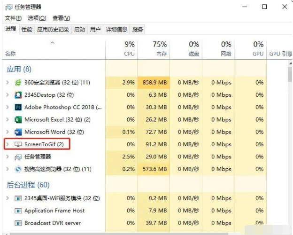Image resolution: width=293 pixels, height=235 pixels.
Task: Click the 搜狗高速浏览器 icon
Action: 18,169
